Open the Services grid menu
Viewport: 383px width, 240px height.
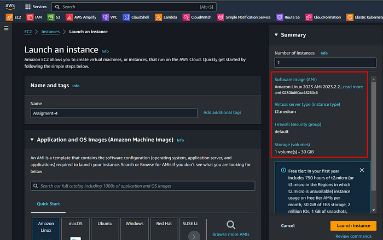36,7
